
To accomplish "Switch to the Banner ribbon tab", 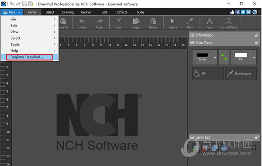I will tap(86, 12).
